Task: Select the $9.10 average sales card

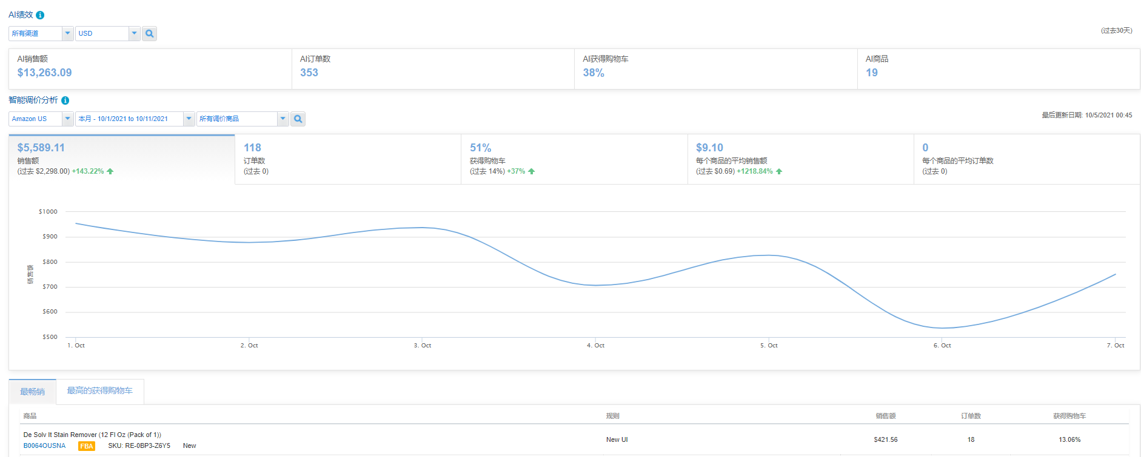Action: pyautogui.click(x=800, y=159)
